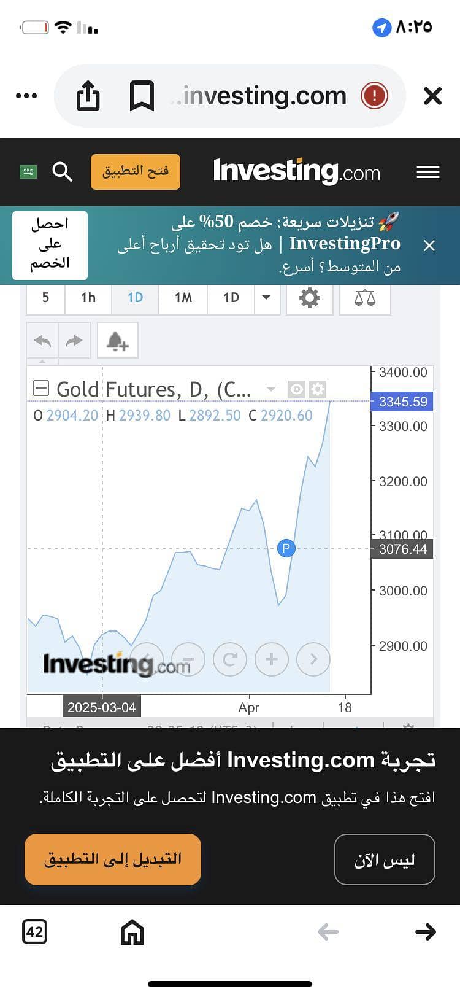Open the Investing.com search magnifier
This screenshot has width=460, height=997.
click(x=63, y=172)
